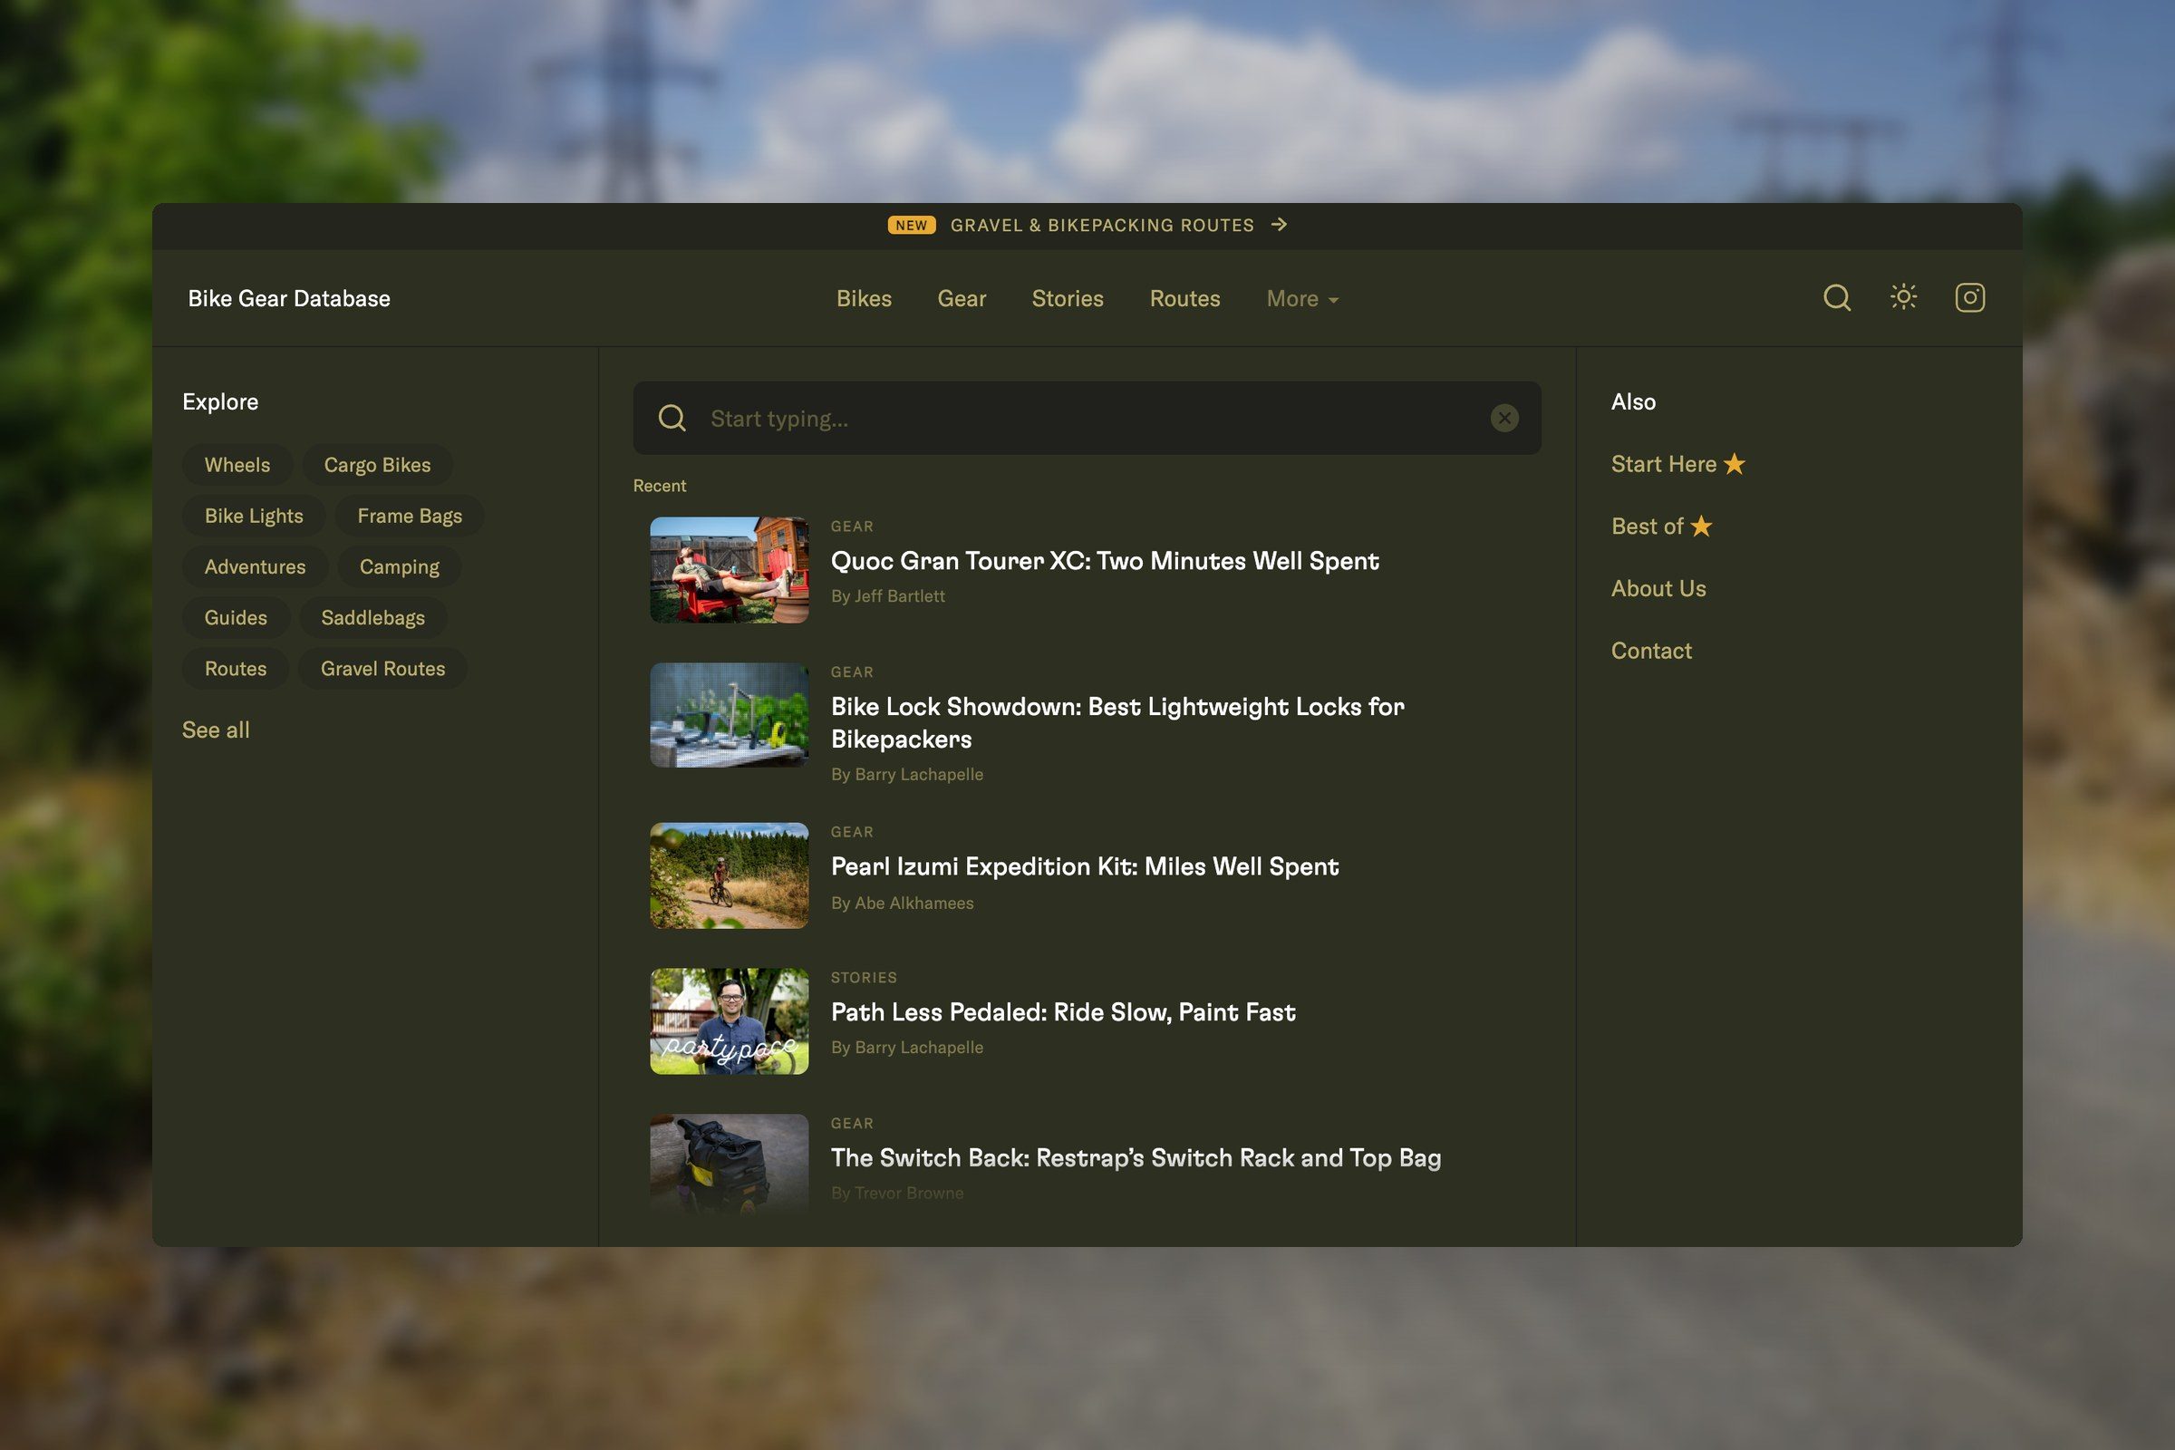Click the Pearl Izumi rider thumbnail
The width and height of the screenshot is (2175, 1450).
click(729, 875)
